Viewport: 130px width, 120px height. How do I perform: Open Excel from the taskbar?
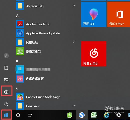pos(94,115)
